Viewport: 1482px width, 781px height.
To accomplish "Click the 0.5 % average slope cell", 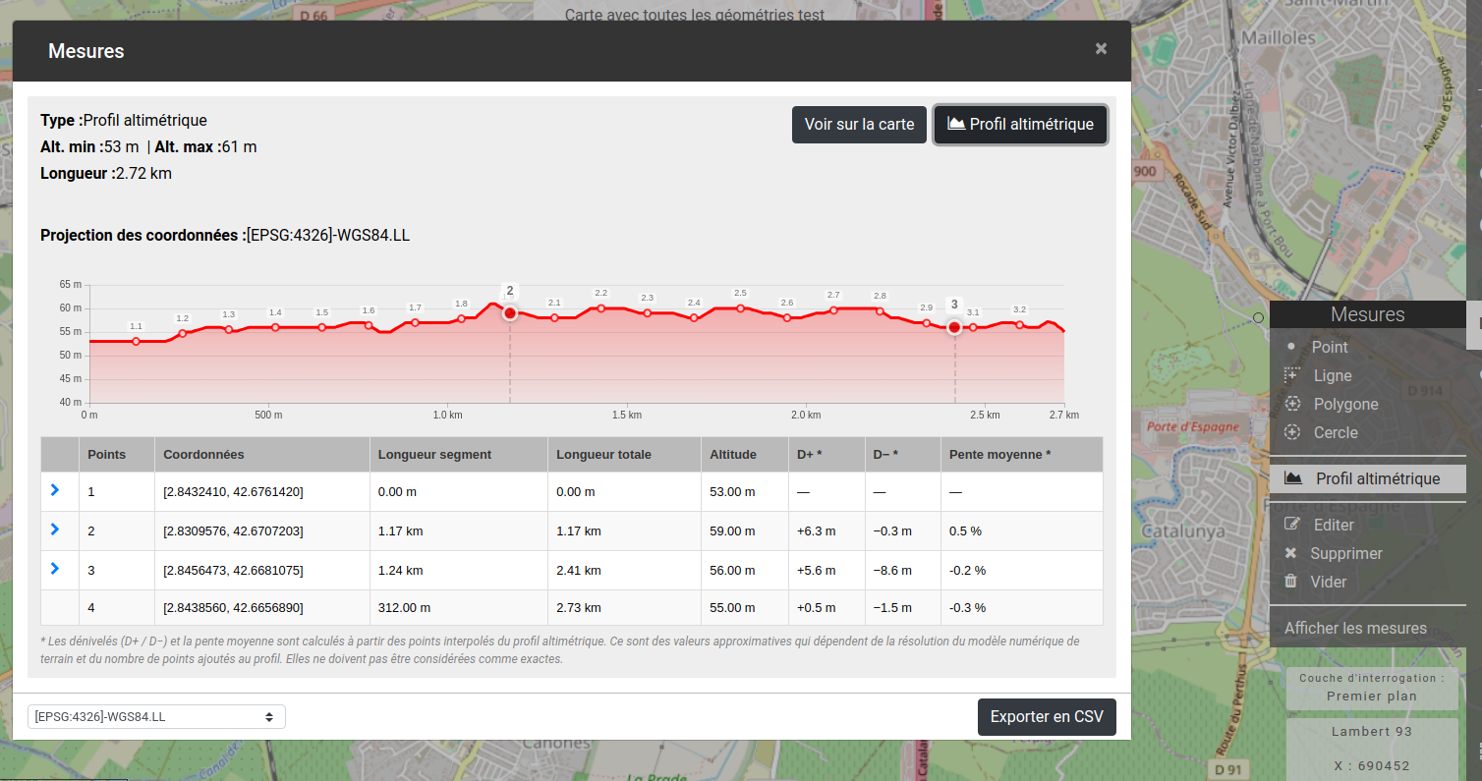I will tap(1022, 530).
